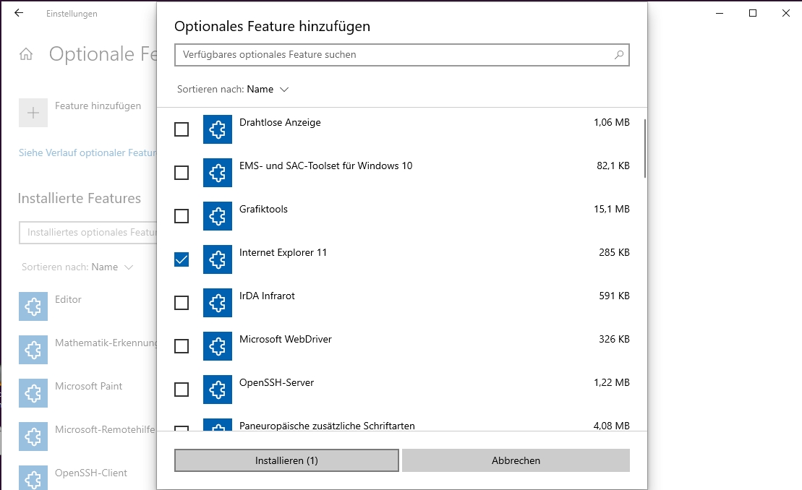Click the Grafiktools puzzle icon
The image size is (802, 490).
[x=218, y=216]
